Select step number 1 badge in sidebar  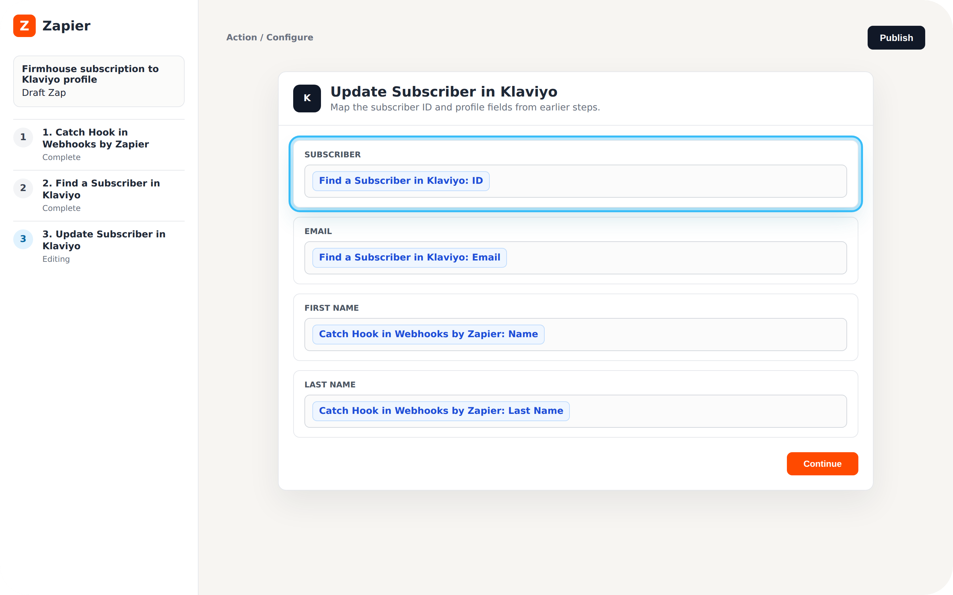[23, 137]
